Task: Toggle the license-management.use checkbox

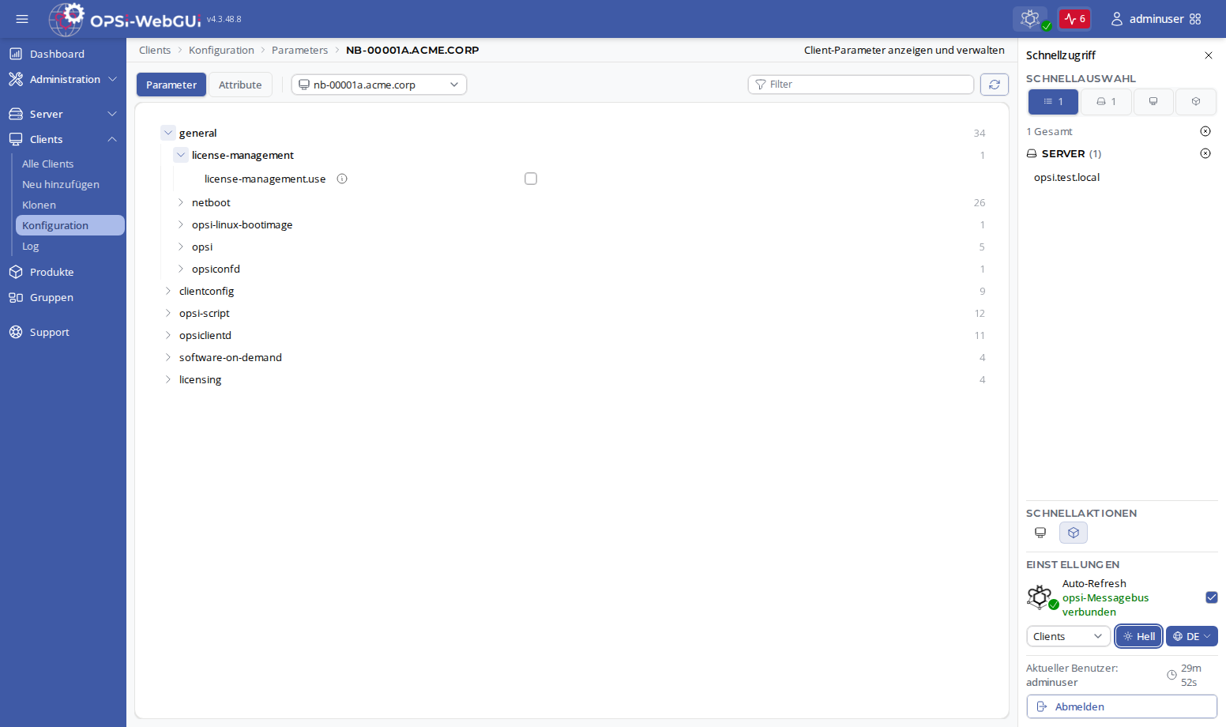Action: (x=531, y=179)
